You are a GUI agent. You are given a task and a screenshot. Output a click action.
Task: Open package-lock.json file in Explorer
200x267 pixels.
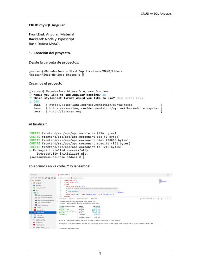pos(41,227)
